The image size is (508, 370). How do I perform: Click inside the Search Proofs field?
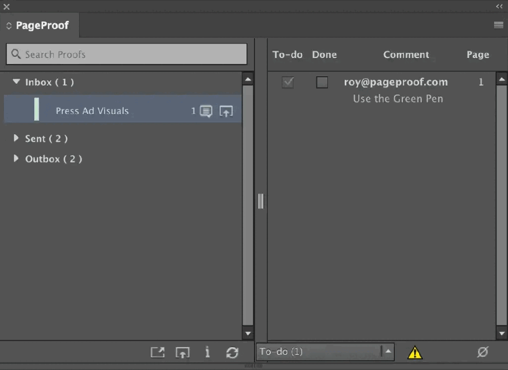127,54
